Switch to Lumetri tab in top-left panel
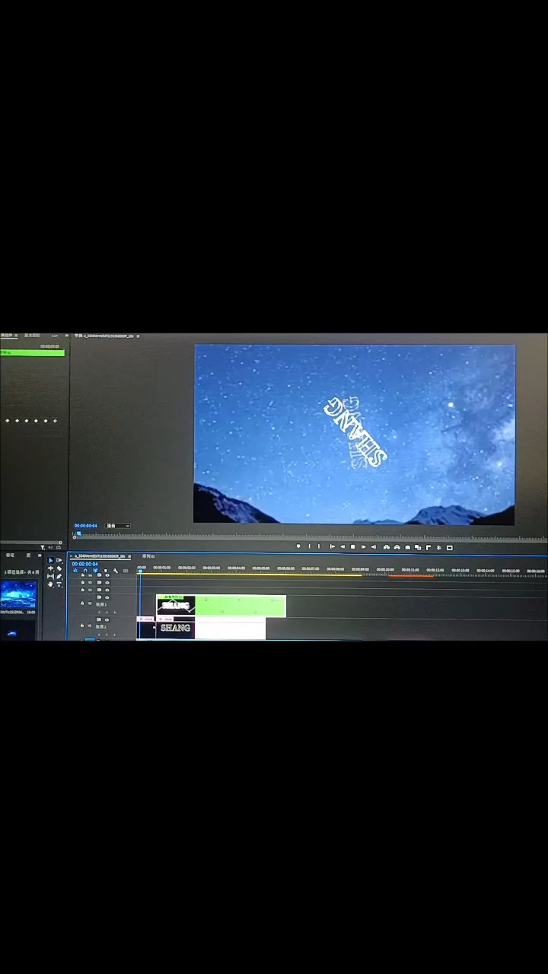Viewport: 548px width, 974px height. [x=55, y=335]
